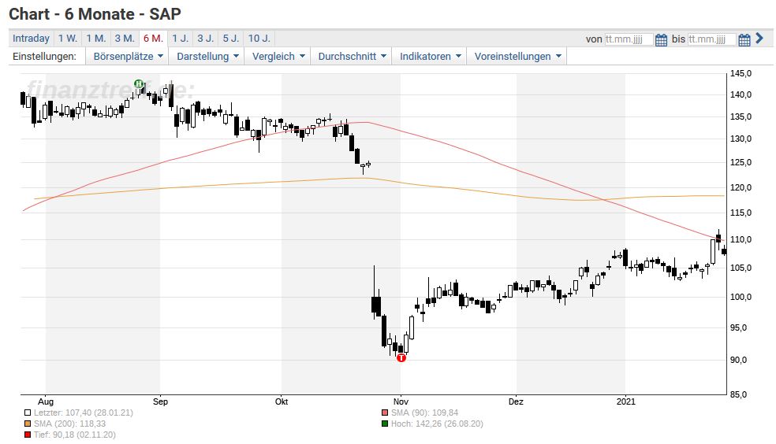Click the 'Aug' x-axis label

coord(46,401)
